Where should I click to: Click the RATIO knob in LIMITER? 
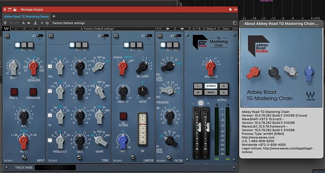tap(143, 91)
